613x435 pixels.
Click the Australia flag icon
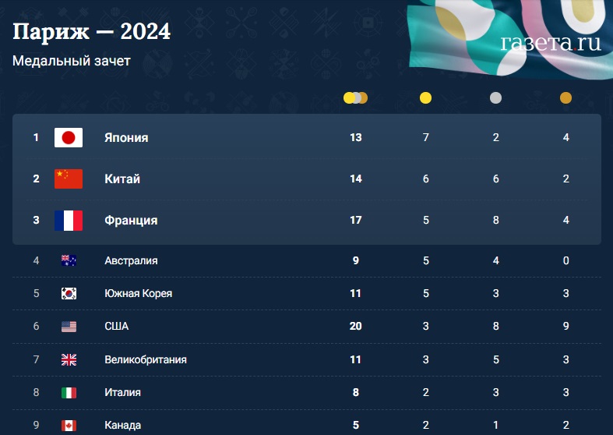[69, 260]
